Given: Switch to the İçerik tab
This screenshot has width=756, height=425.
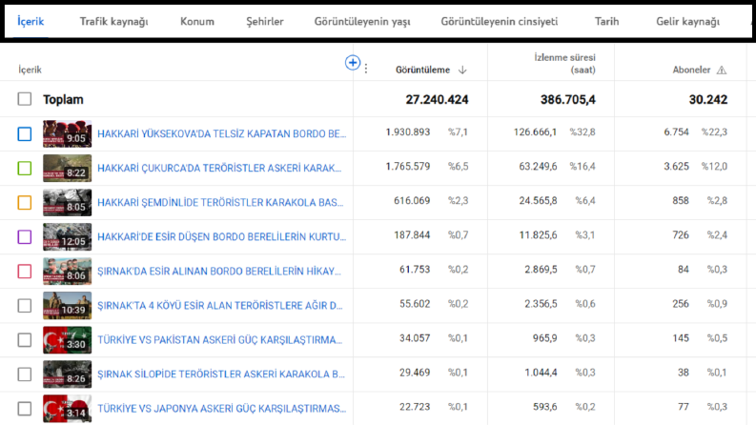Looking at the screenshot, I should (x=31, y=21).
